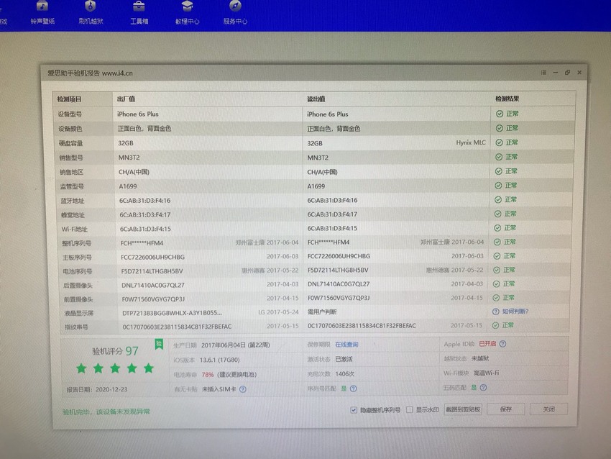Open 刷机越狱 in the top toolbar

point(91,12)
